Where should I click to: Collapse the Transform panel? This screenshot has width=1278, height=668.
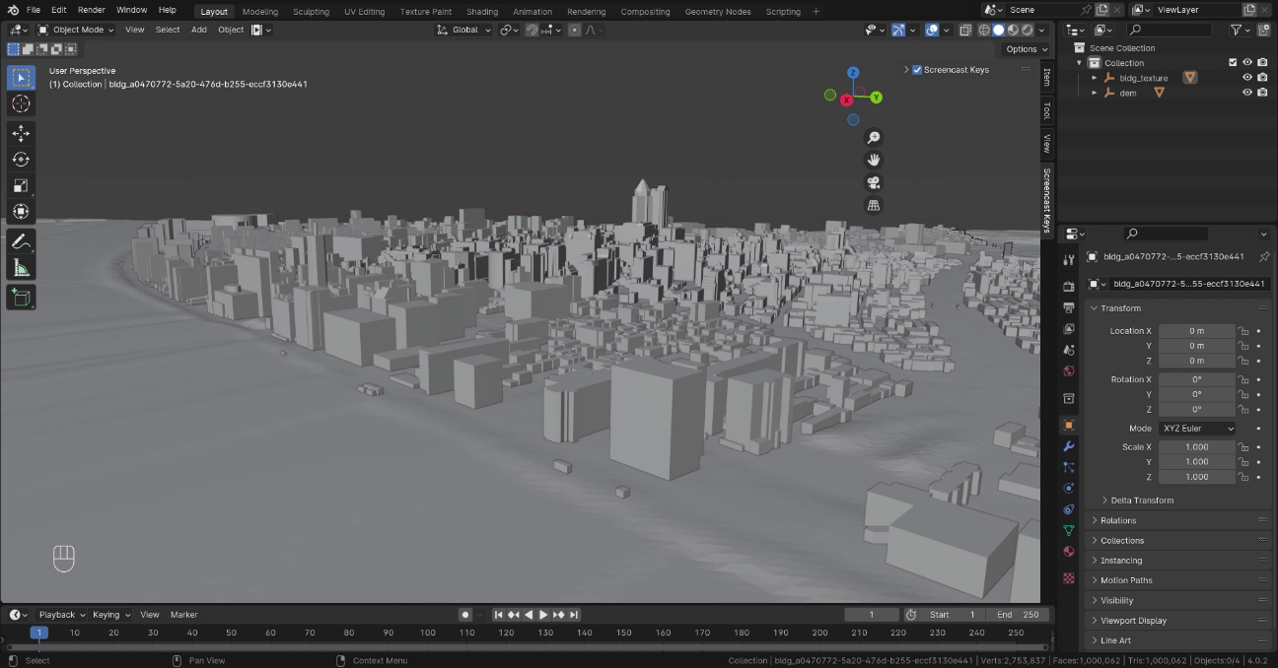[x=1119, y=308]
